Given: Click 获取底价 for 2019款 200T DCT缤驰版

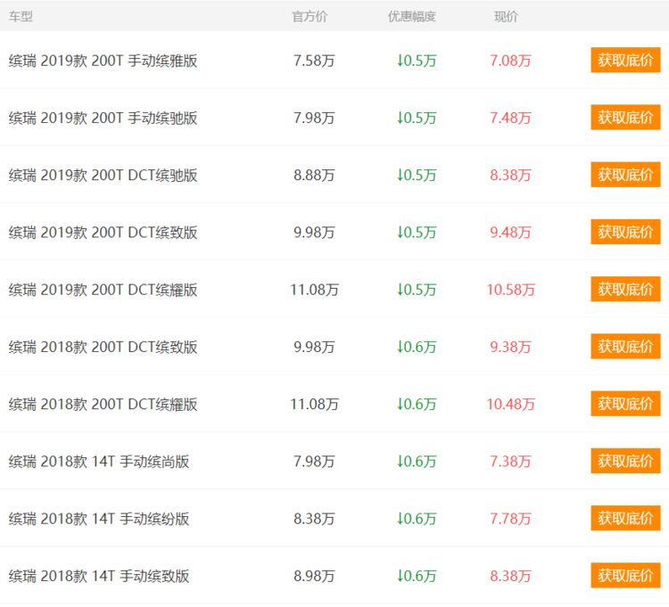Looking at the screenshot, I should tap(625, 175).
